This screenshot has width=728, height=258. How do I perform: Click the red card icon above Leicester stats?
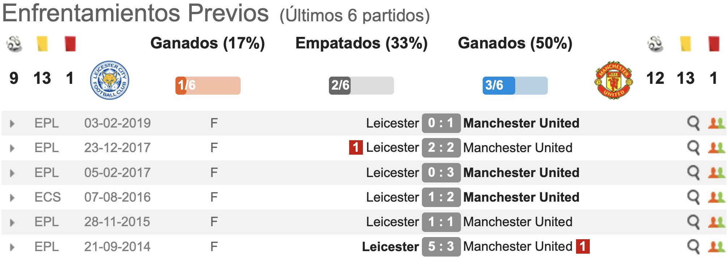pyautogui.click(x=70, y=44)
